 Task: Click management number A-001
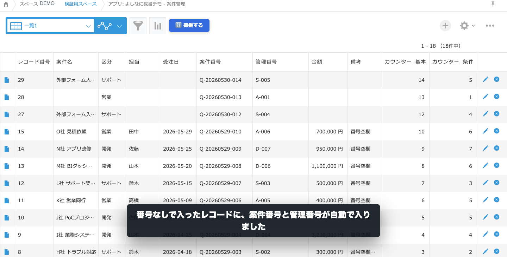click(263, 97)
